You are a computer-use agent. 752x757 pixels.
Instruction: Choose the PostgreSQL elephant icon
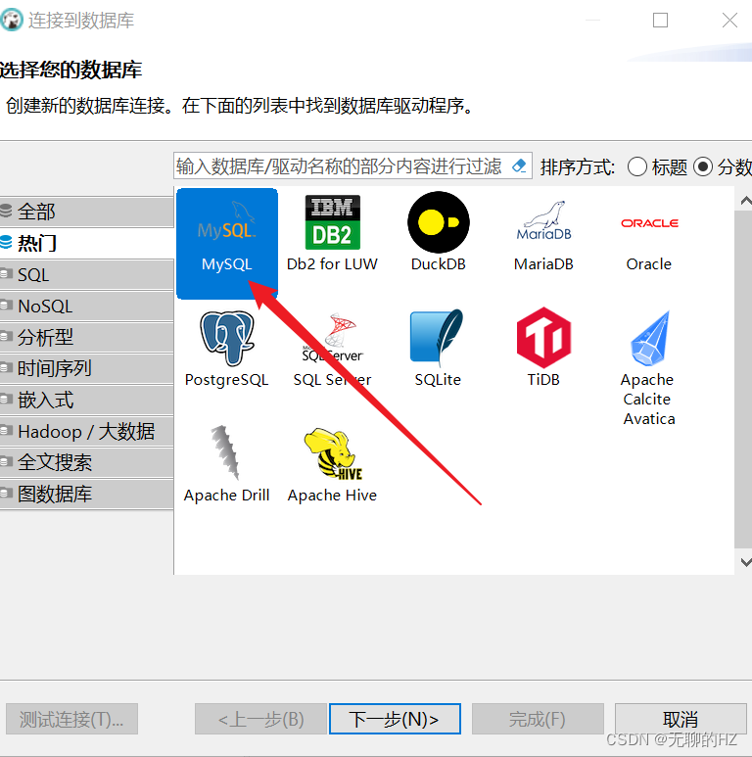pyautogui.click(x=227, y=338)
